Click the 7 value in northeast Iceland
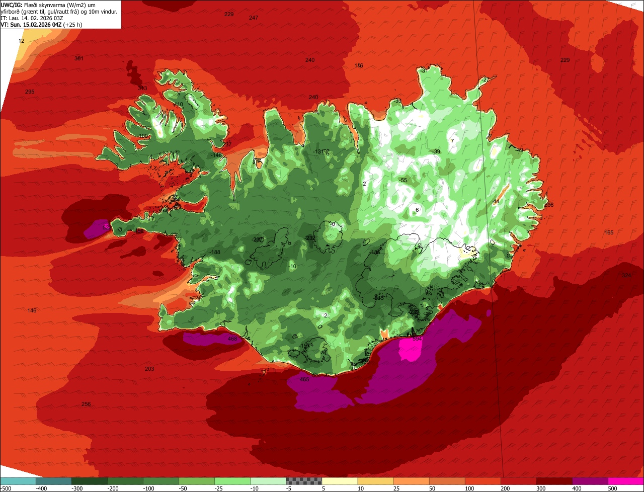Viewport: 644px width, 492px height. [452, 141]
